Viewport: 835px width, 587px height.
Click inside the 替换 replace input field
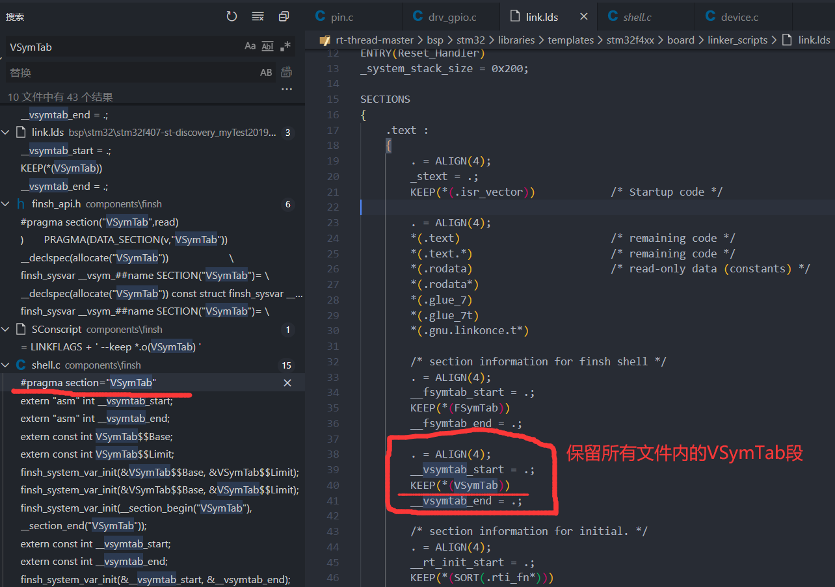[x=130, y=72]
